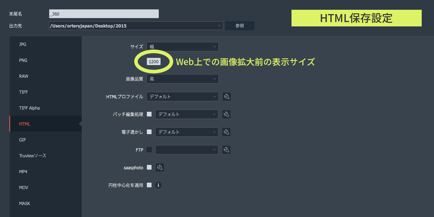This screenshot has height=217, width=434.
Task: Toggle the FTP checkbox
Action: 149,150
